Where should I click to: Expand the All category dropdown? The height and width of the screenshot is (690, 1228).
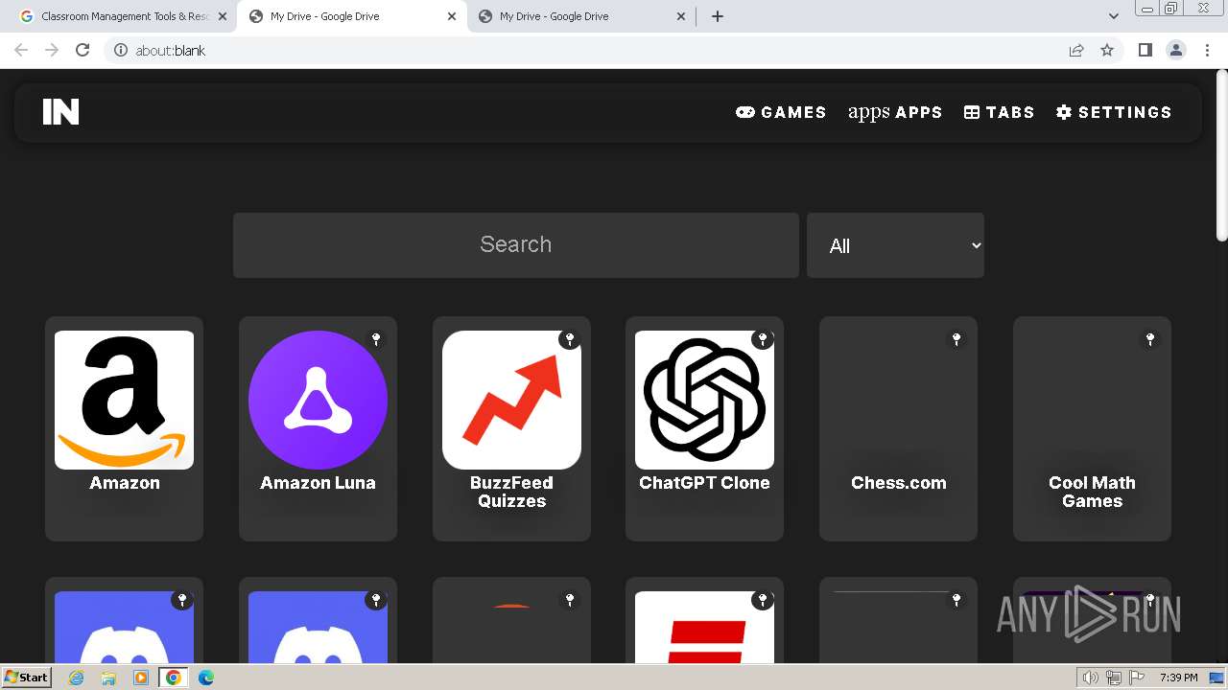point(895,245)
